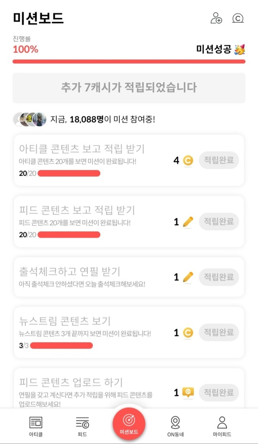Tap the 추가 7캐시가 적립되었습니다 banner
Image resolution: width=258 pixels, height=444 pixels.
129,88
